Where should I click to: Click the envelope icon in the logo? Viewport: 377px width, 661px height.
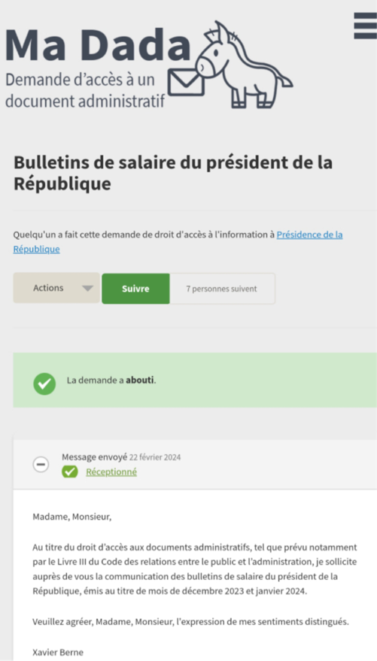(186, 82)
